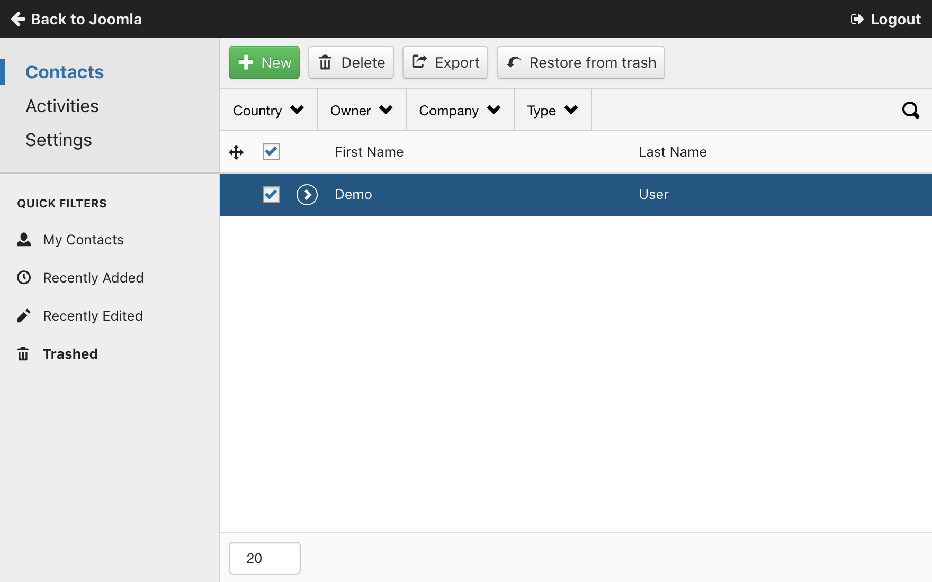Image resolution: width=932 pixels, height=582 pixels.
Task: Go to Activities in the sidebar
Action: (x=62, y=106)
